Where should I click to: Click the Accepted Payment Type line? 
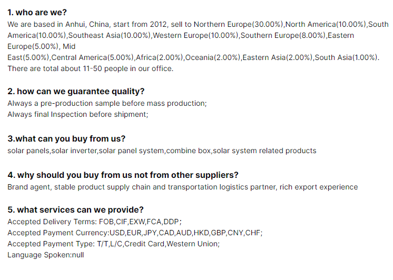pyautogui.click(x=114, y=244)
